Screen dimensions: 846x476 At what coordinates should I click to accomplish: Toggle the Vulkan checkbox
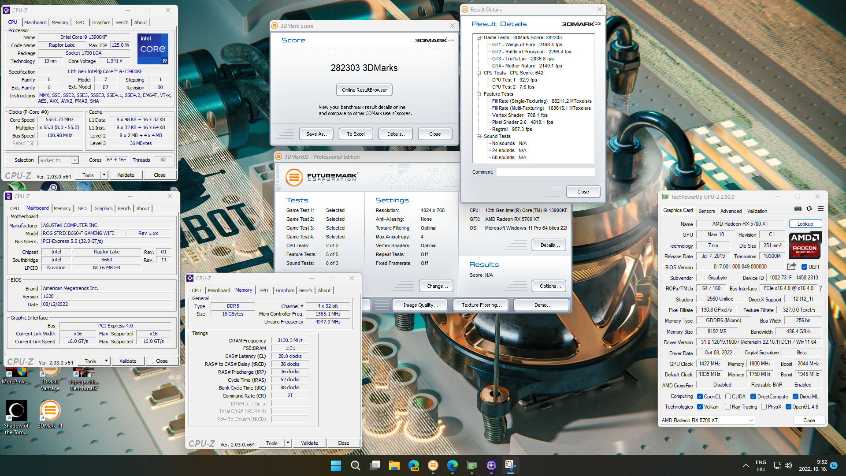[x=700, y=407]
